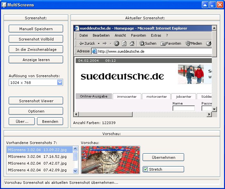The image size is (225, 189).
Task: Open Favoriten menu in captured Explorer
Action: [x=138, y=35]
